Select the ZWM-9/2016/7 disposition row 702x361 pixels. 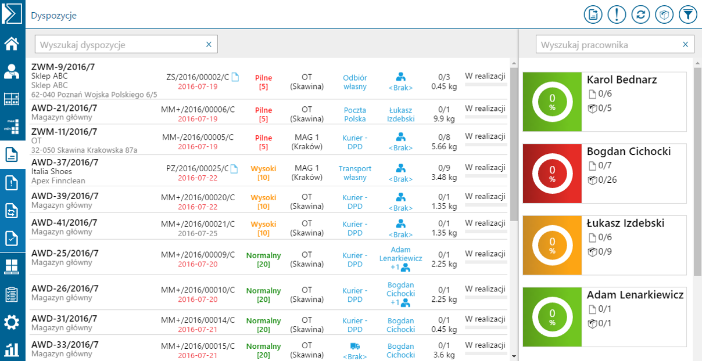[x=93, y=80]
